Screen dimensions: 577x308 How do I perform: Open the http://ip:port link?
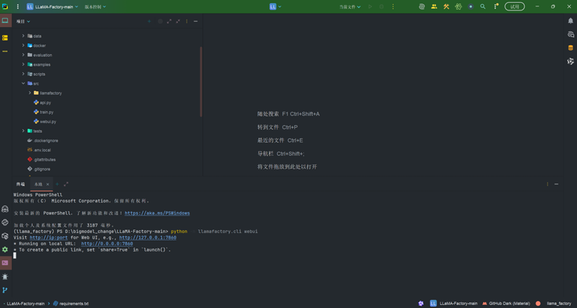pyautogui.click(x=49, y=238)
